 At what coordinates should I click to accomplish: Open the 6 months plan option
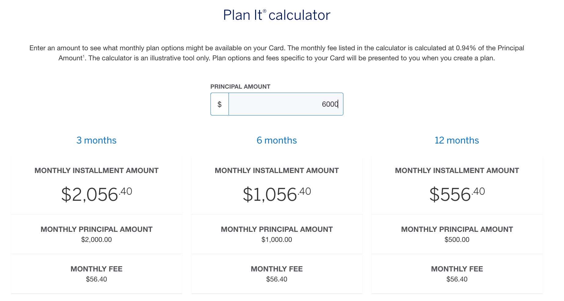[x=277, y=140]
